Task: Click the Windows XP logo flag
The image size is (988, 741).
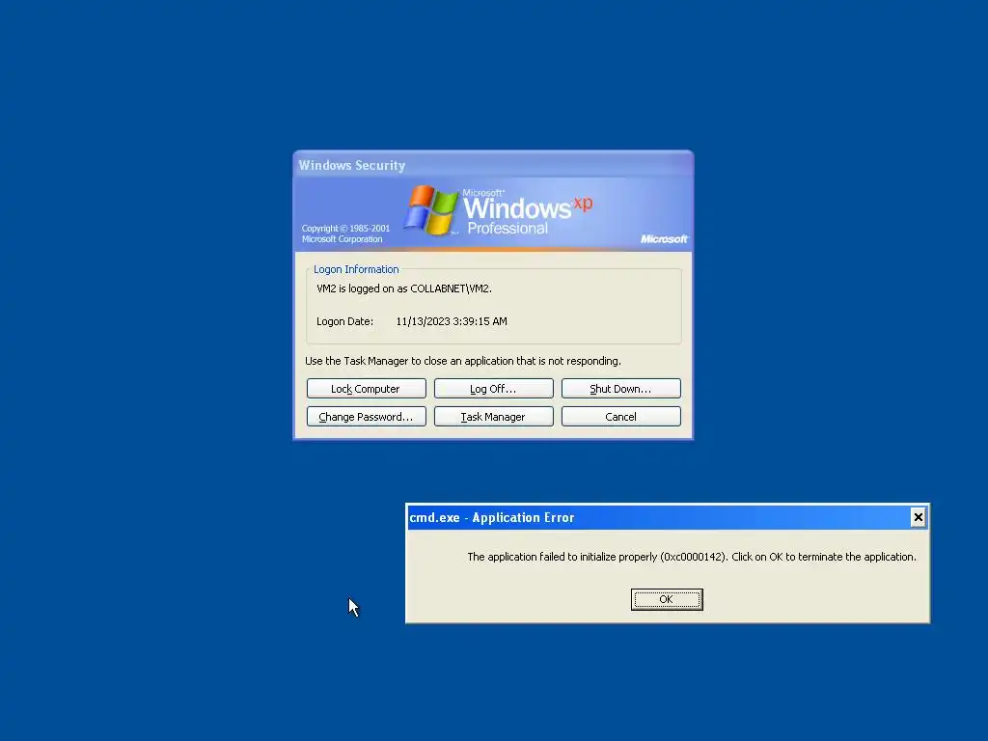Action: click(x=431, y=210)
